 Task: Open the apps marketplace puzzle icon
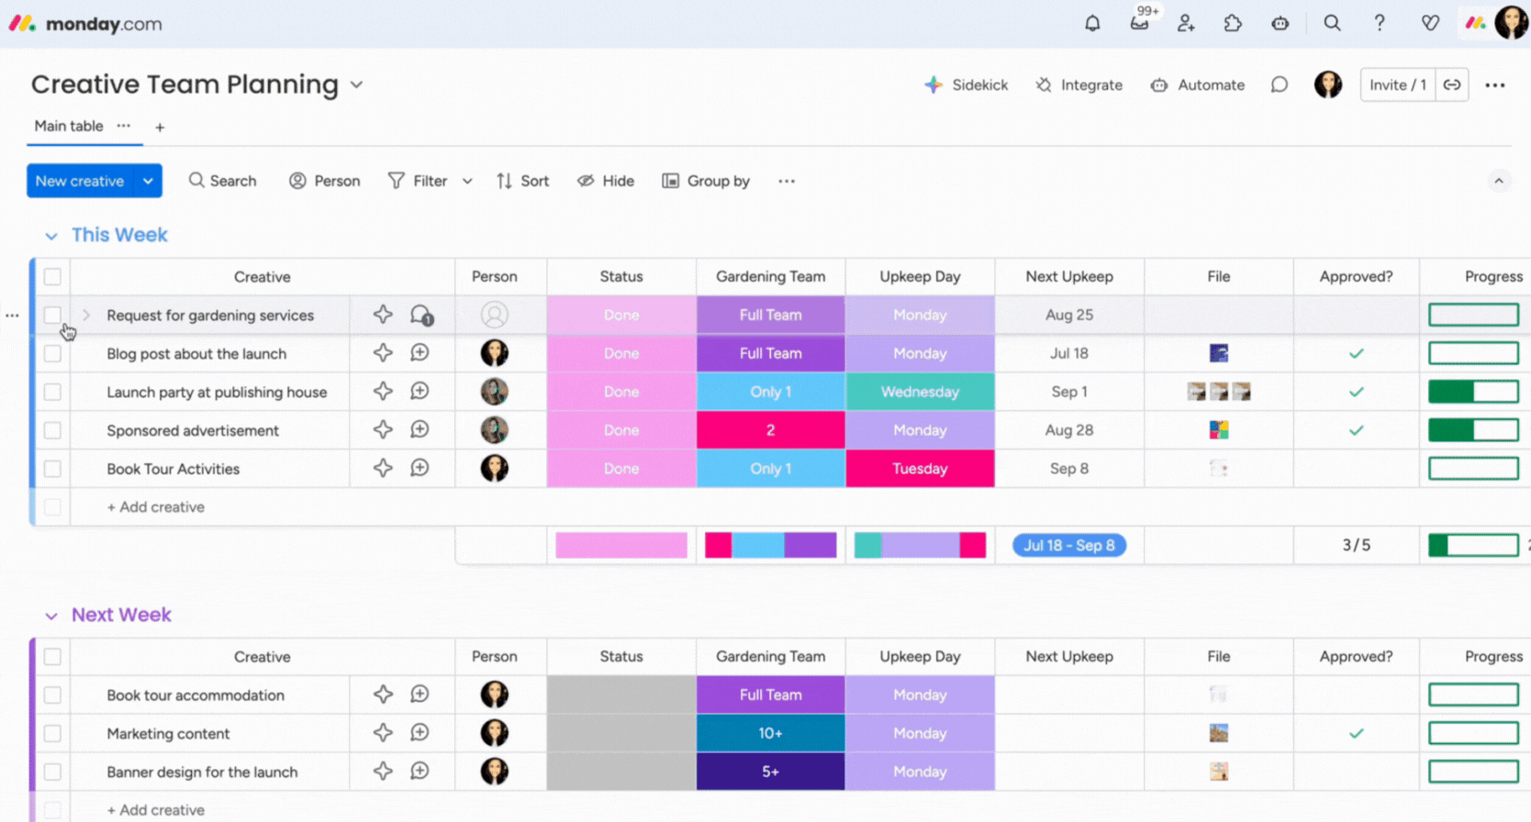1233,24
